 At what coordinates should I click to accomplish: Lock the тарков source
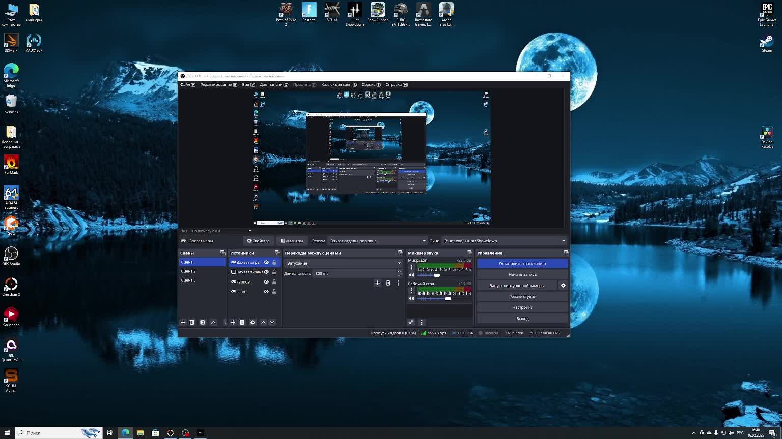(x=274, y=282)
